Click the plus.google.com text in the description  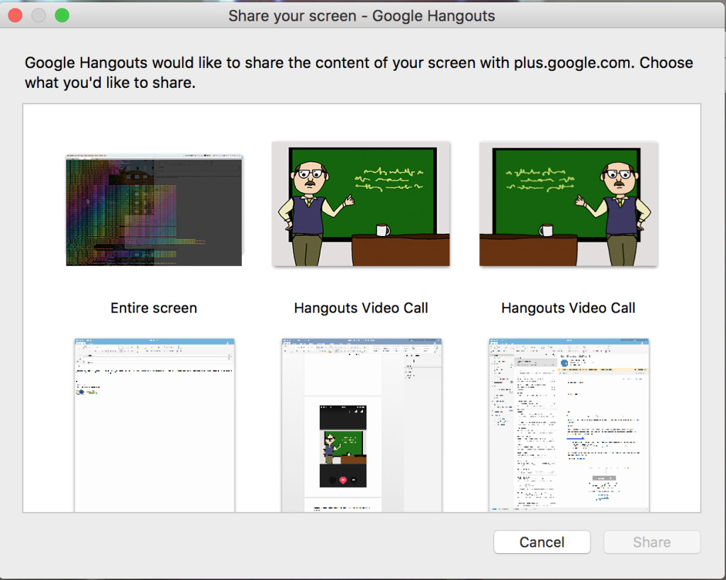pos(572,62)
